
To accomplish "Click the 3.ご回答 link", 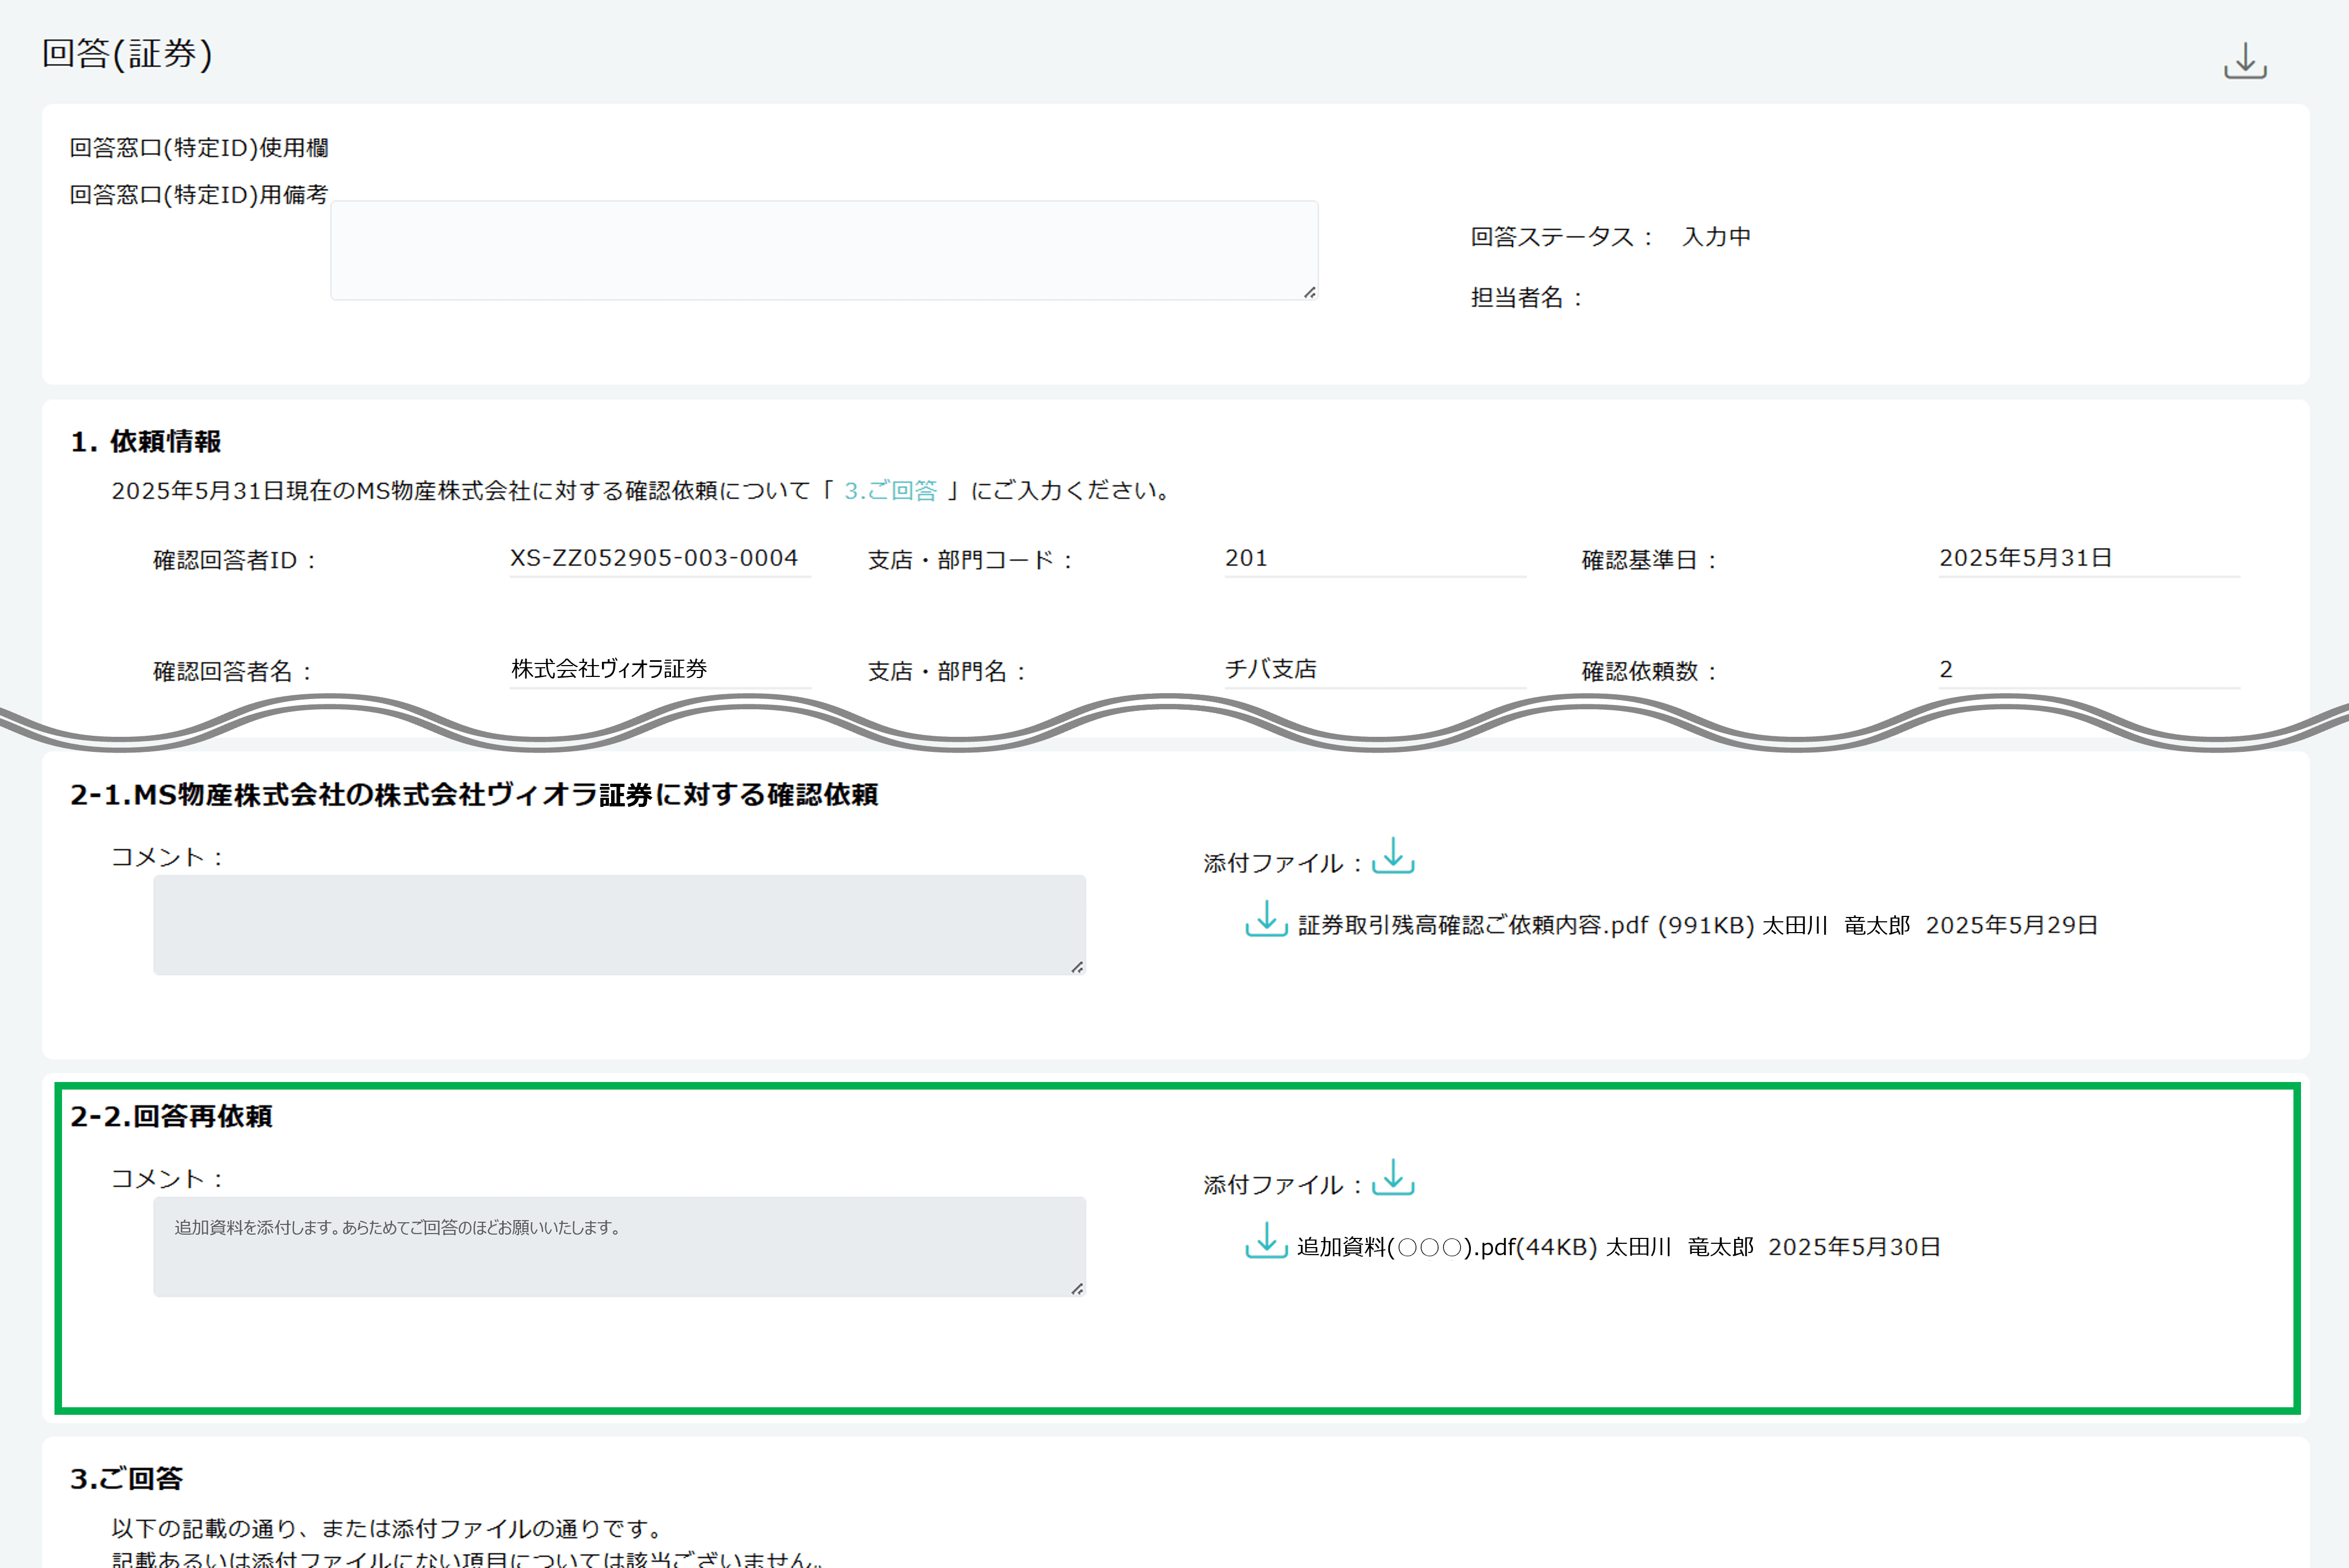I will 890,491.
